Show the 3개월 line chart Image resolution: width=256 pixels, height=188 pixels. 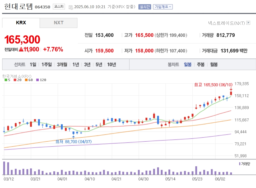point(62,65)
